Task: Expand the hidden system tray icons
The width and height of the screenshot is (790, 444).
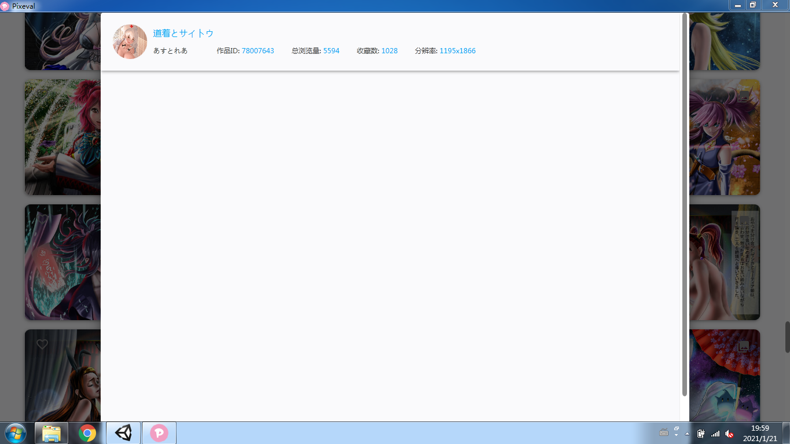Action: 688,433
